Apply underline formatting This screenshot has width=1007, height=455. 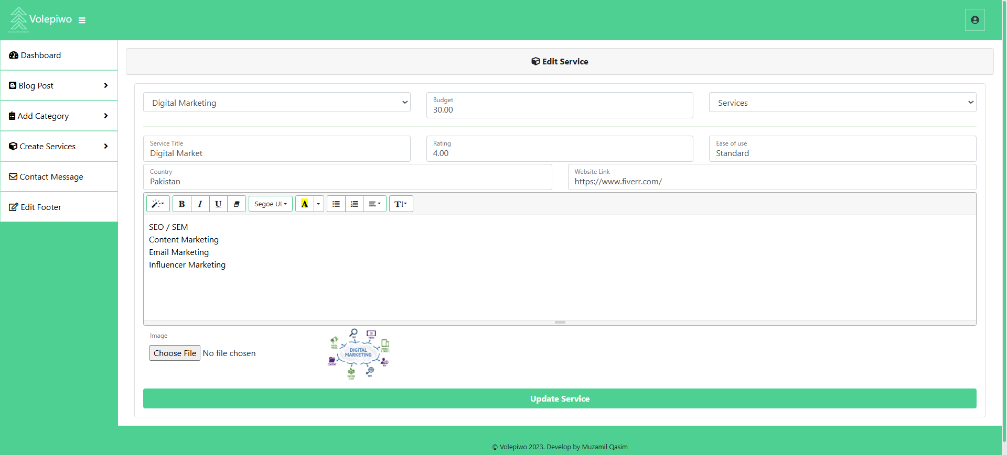[218, 204]
